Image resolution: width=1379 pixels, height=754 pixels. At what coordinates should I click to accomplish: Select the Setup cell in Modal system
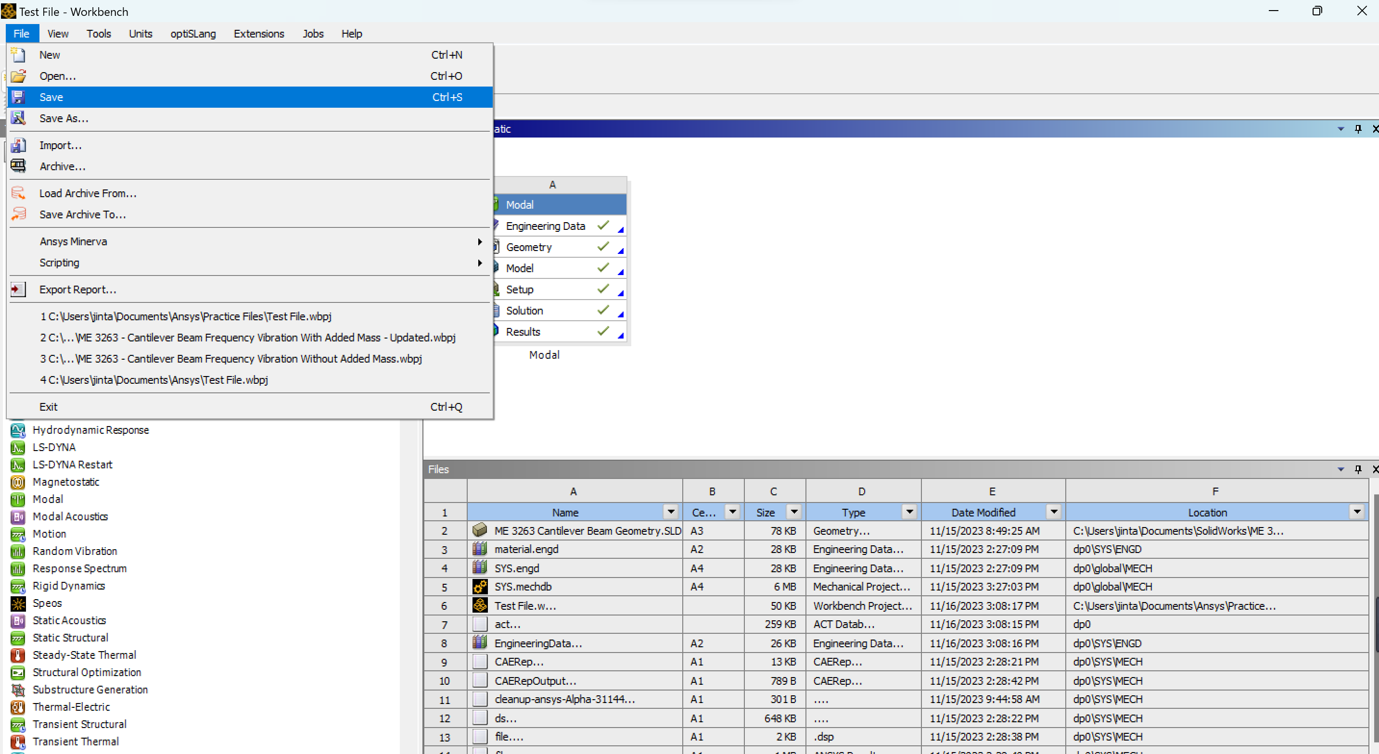(x=559, y=289)
